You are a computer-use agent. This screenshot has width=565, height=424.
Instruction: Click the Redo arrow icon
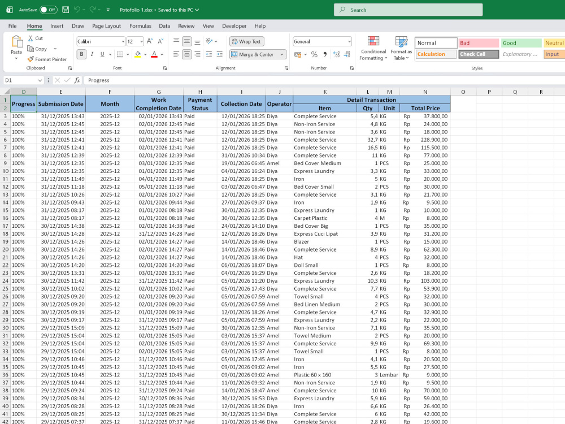(x=93, y=10)
